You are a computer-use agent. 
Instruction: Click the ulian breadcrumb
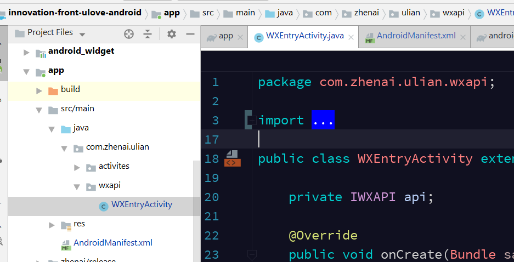(410, 13)
